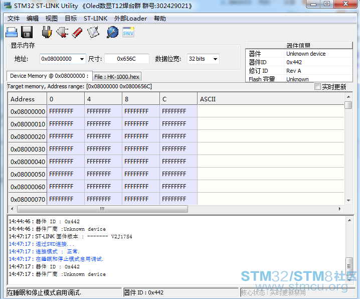Click the log panel scroll thumb
This screenshot has height=299, width=360.
point(349,266)
